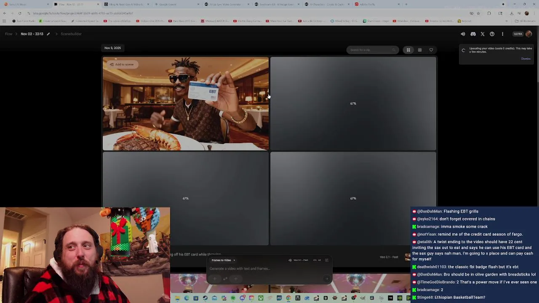Open the Star Citizen bookmark

[x=376, y=21]
